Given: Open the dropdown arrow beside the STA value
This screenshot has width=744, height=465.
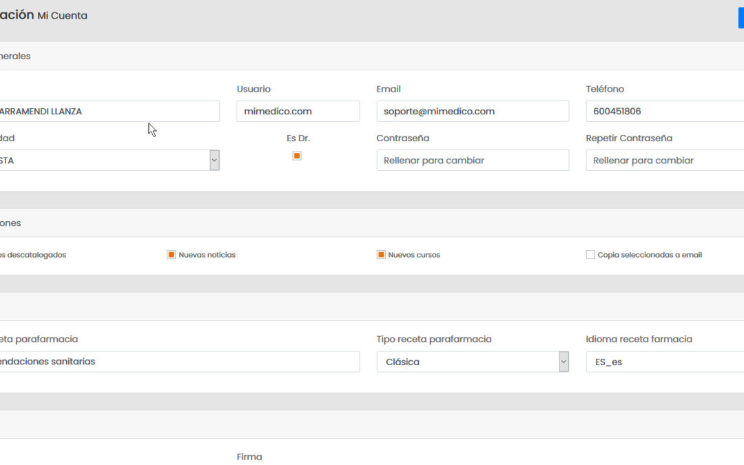Looking at the screenshot, I should (x=214, y=161).
